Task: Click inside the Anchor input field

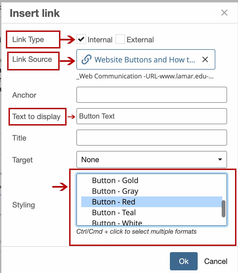Action: point(152,95)
